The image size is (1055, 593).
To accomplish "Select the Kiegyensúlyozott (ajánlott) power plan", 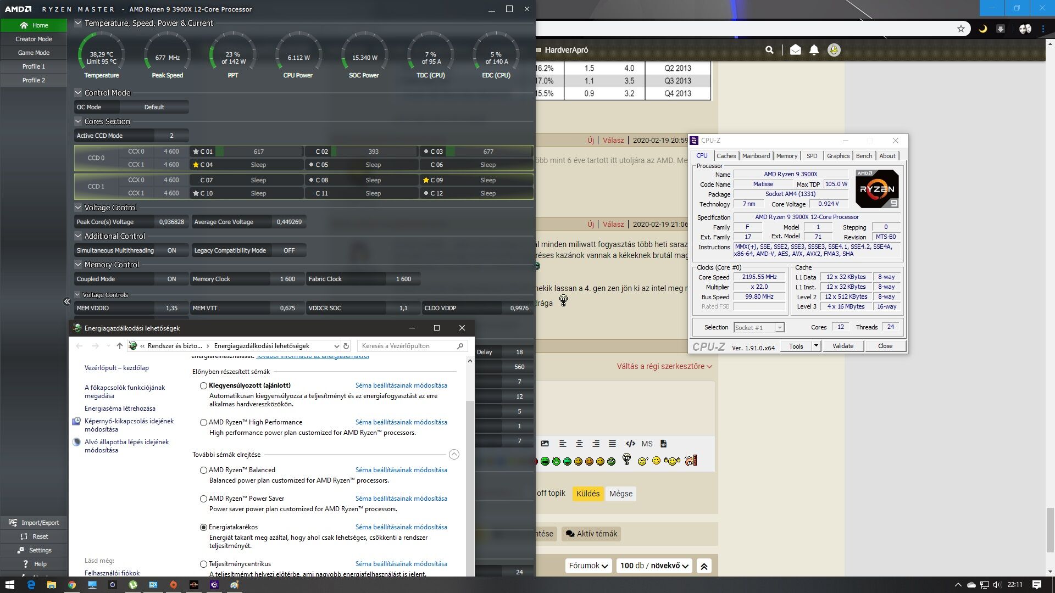I will [x=203, y=386].
